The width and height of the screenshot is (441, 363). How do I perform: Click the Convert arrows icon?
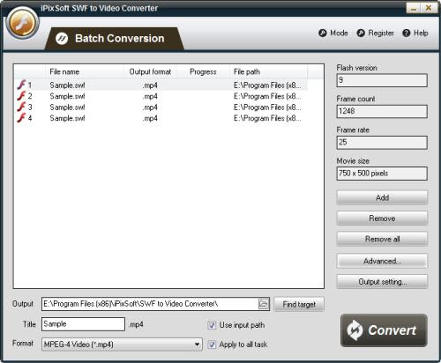tap(355, 330)
